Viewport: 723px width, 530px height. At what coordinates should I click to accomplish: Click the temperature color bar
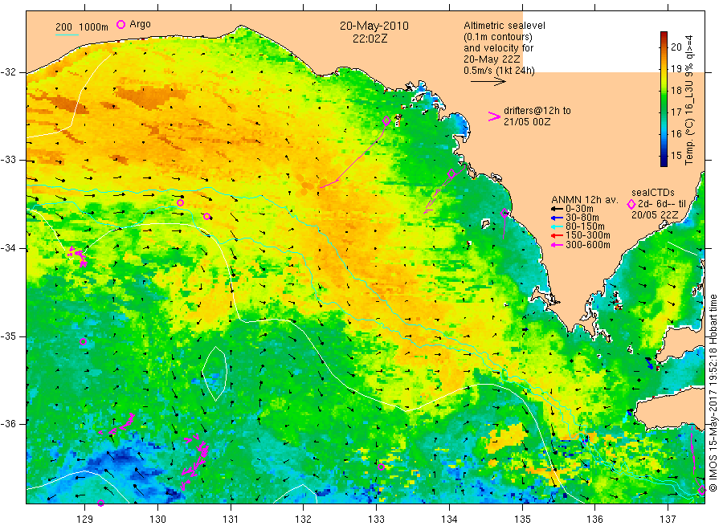pyautogui.click(x=664, y=99)
